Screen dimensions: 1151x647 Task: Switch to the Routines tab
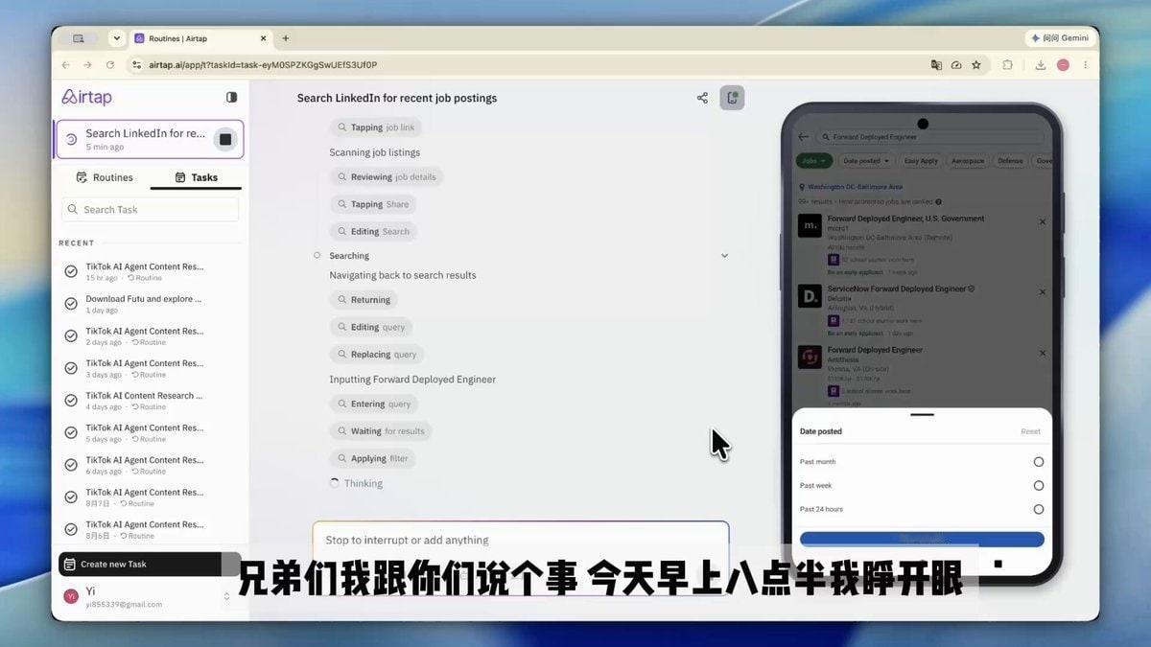[105, 177]
